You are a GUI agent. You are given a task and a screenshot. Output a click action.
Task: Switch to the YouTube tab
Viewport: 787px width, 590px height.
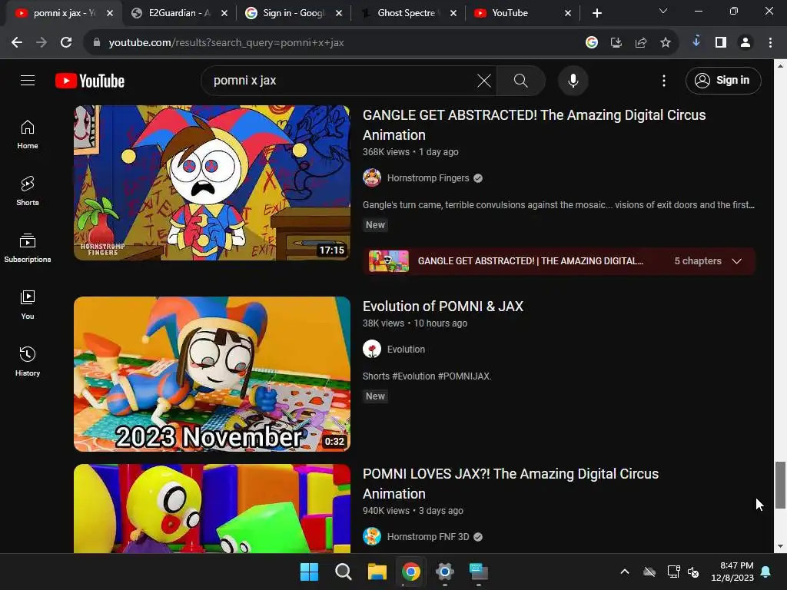tap(523, 13)
